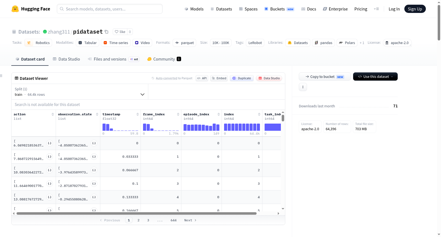This screenshot has width=441, height=237.
Task: Go to Datasets in the navigation
Action: click(x=221, y=9)
